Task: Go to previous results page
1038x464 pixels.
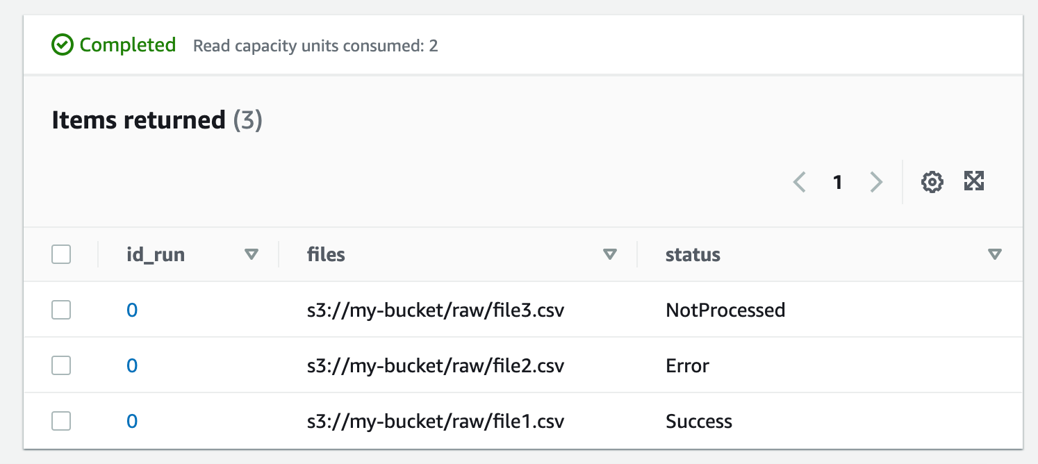Action: [800, 183]
